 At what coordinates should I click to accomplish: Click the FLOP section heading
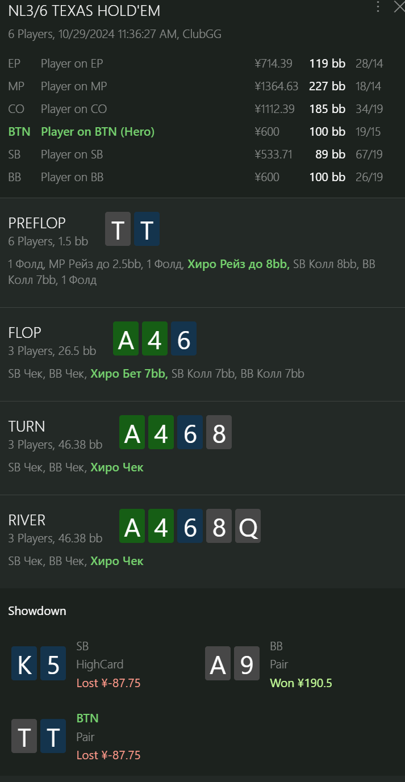pyautogui.click(x=25, y=332)
